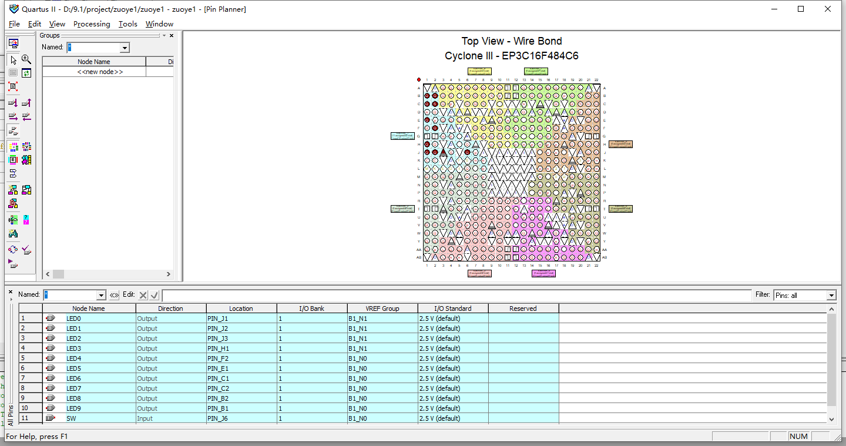Select the PIN_J6 location cell

coord(241,418)
